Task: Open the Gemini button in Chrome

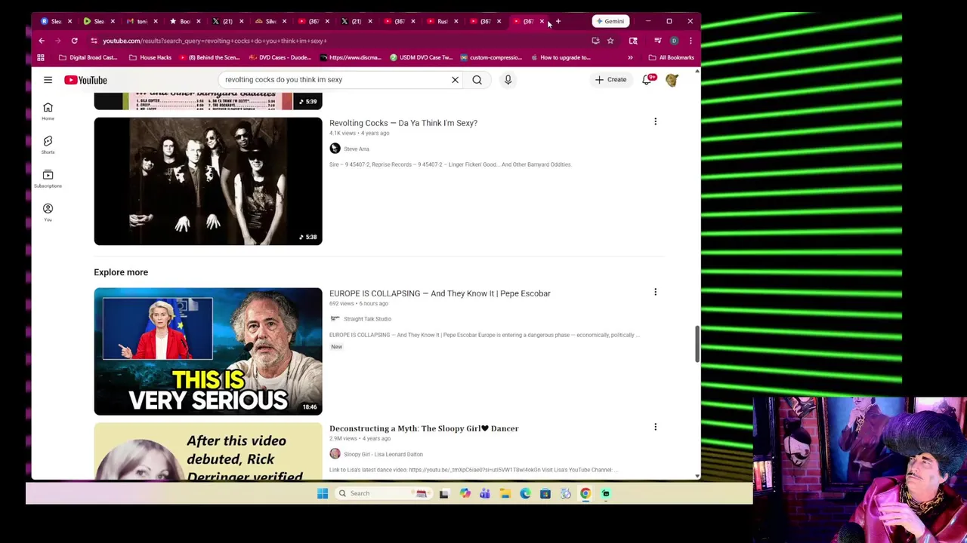Action: pos(610,21)
